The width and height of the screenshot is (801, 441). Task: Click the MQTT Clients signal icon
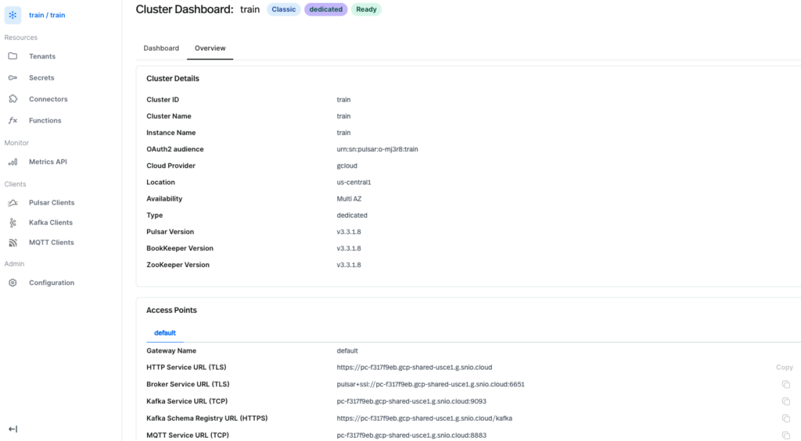(x=13, y=243)
